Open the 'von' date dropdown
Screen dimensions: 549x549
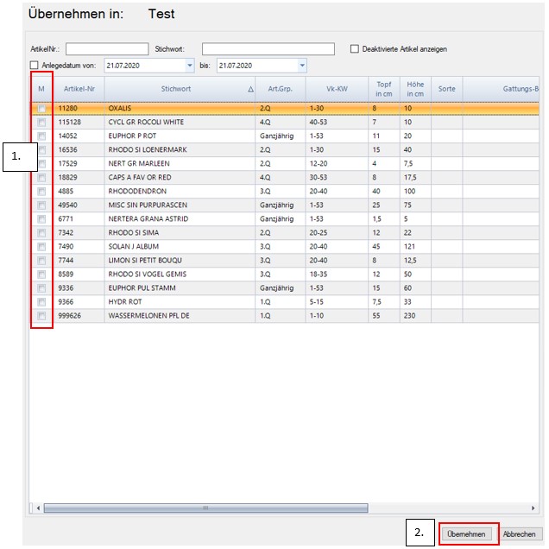(189, 66)
